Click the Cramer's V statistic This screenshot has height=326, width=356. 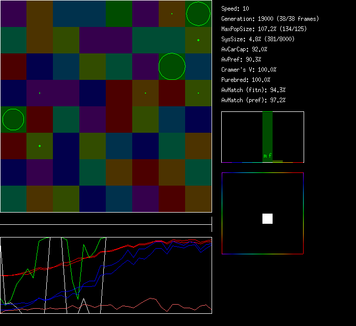[249, 70]
